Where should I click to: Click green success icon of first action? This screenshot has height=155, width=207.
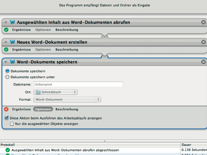pyautogui.click(x=6, y=30)
